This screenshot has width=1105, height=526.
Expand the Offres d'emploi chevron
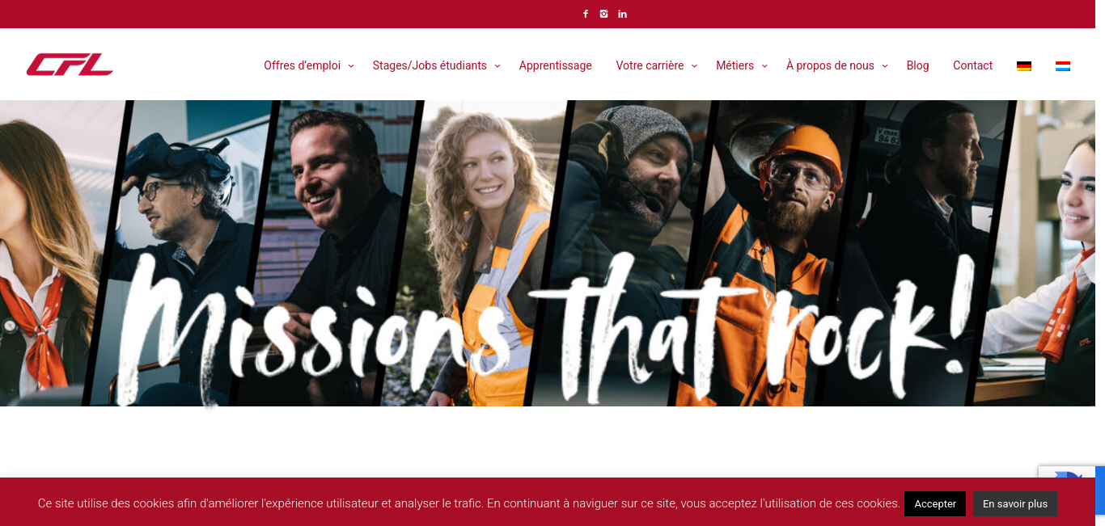(351, 66)
